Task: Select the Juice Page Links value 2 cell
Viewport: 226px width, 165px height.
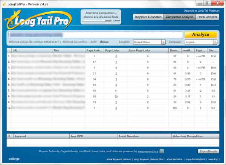Action: click(148, 97)
